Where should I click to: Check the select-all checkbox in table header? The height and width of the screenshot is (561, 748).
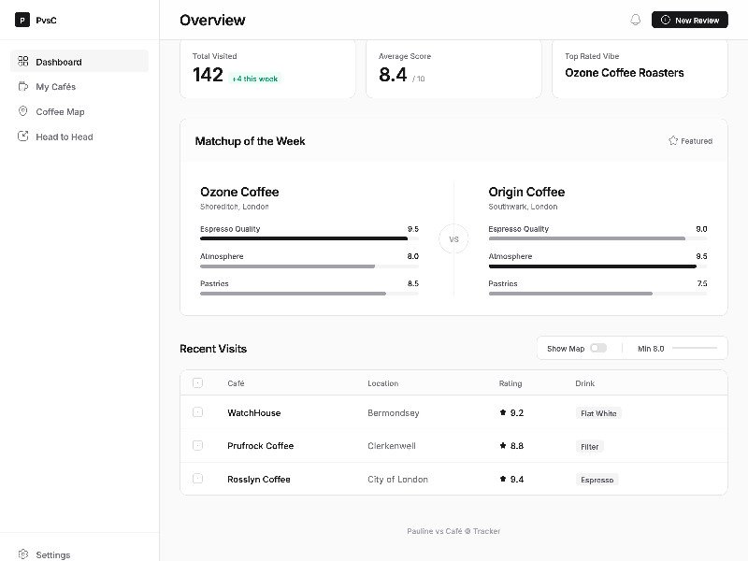(x=197, y=382)
